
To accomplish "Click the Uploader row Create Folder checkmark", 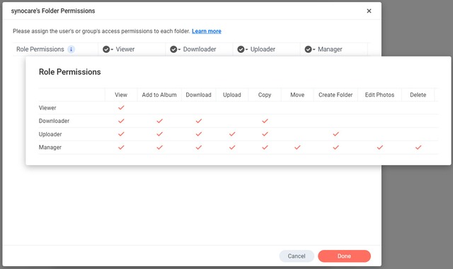I will (x=336, y=134).
